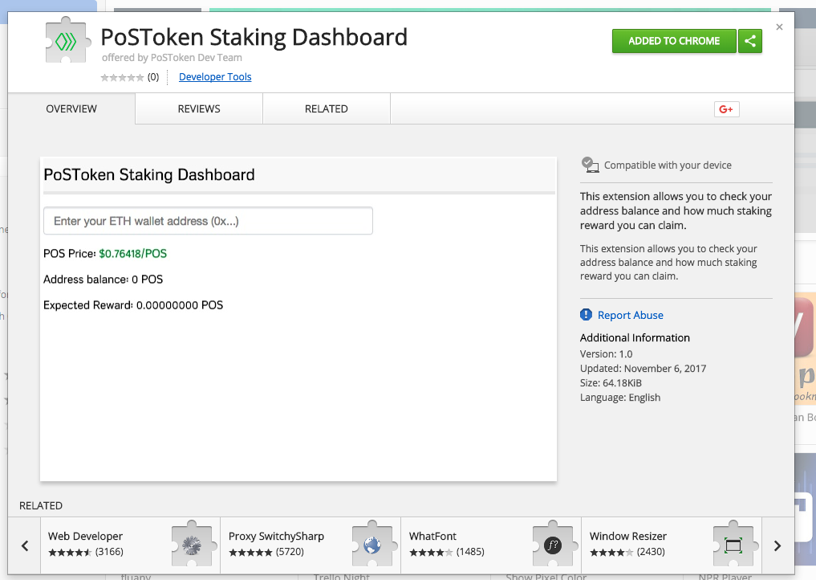Image resolution: width=816 pixels, height=580 pixels.
Task: Click the green share icon button
Action: (750, 41)
